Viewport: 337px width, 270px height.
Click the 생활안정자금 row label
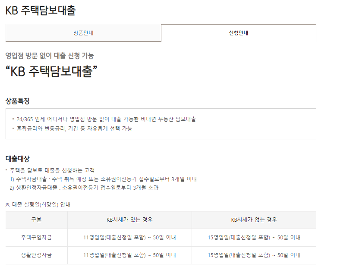point(36,255)
